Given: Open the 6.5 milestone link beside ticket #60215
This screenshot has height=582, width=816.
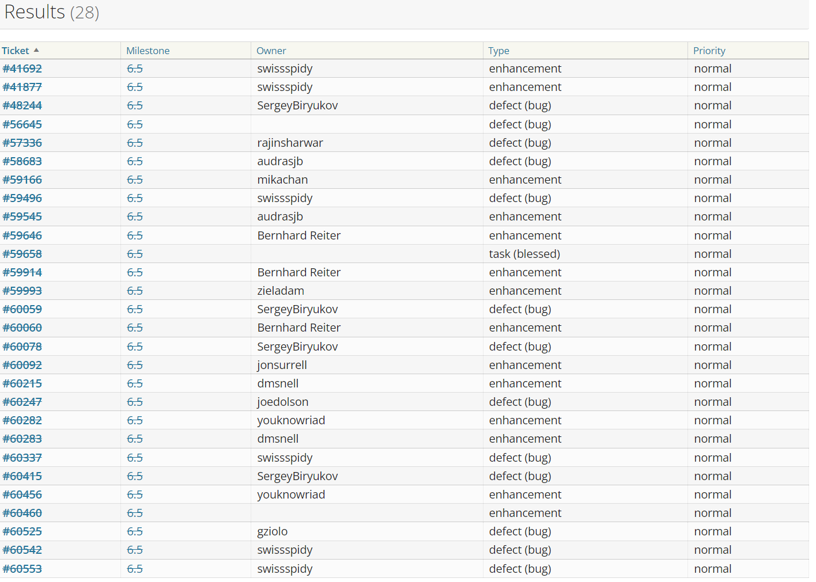Looking at the screenshot, I should 134,383.
